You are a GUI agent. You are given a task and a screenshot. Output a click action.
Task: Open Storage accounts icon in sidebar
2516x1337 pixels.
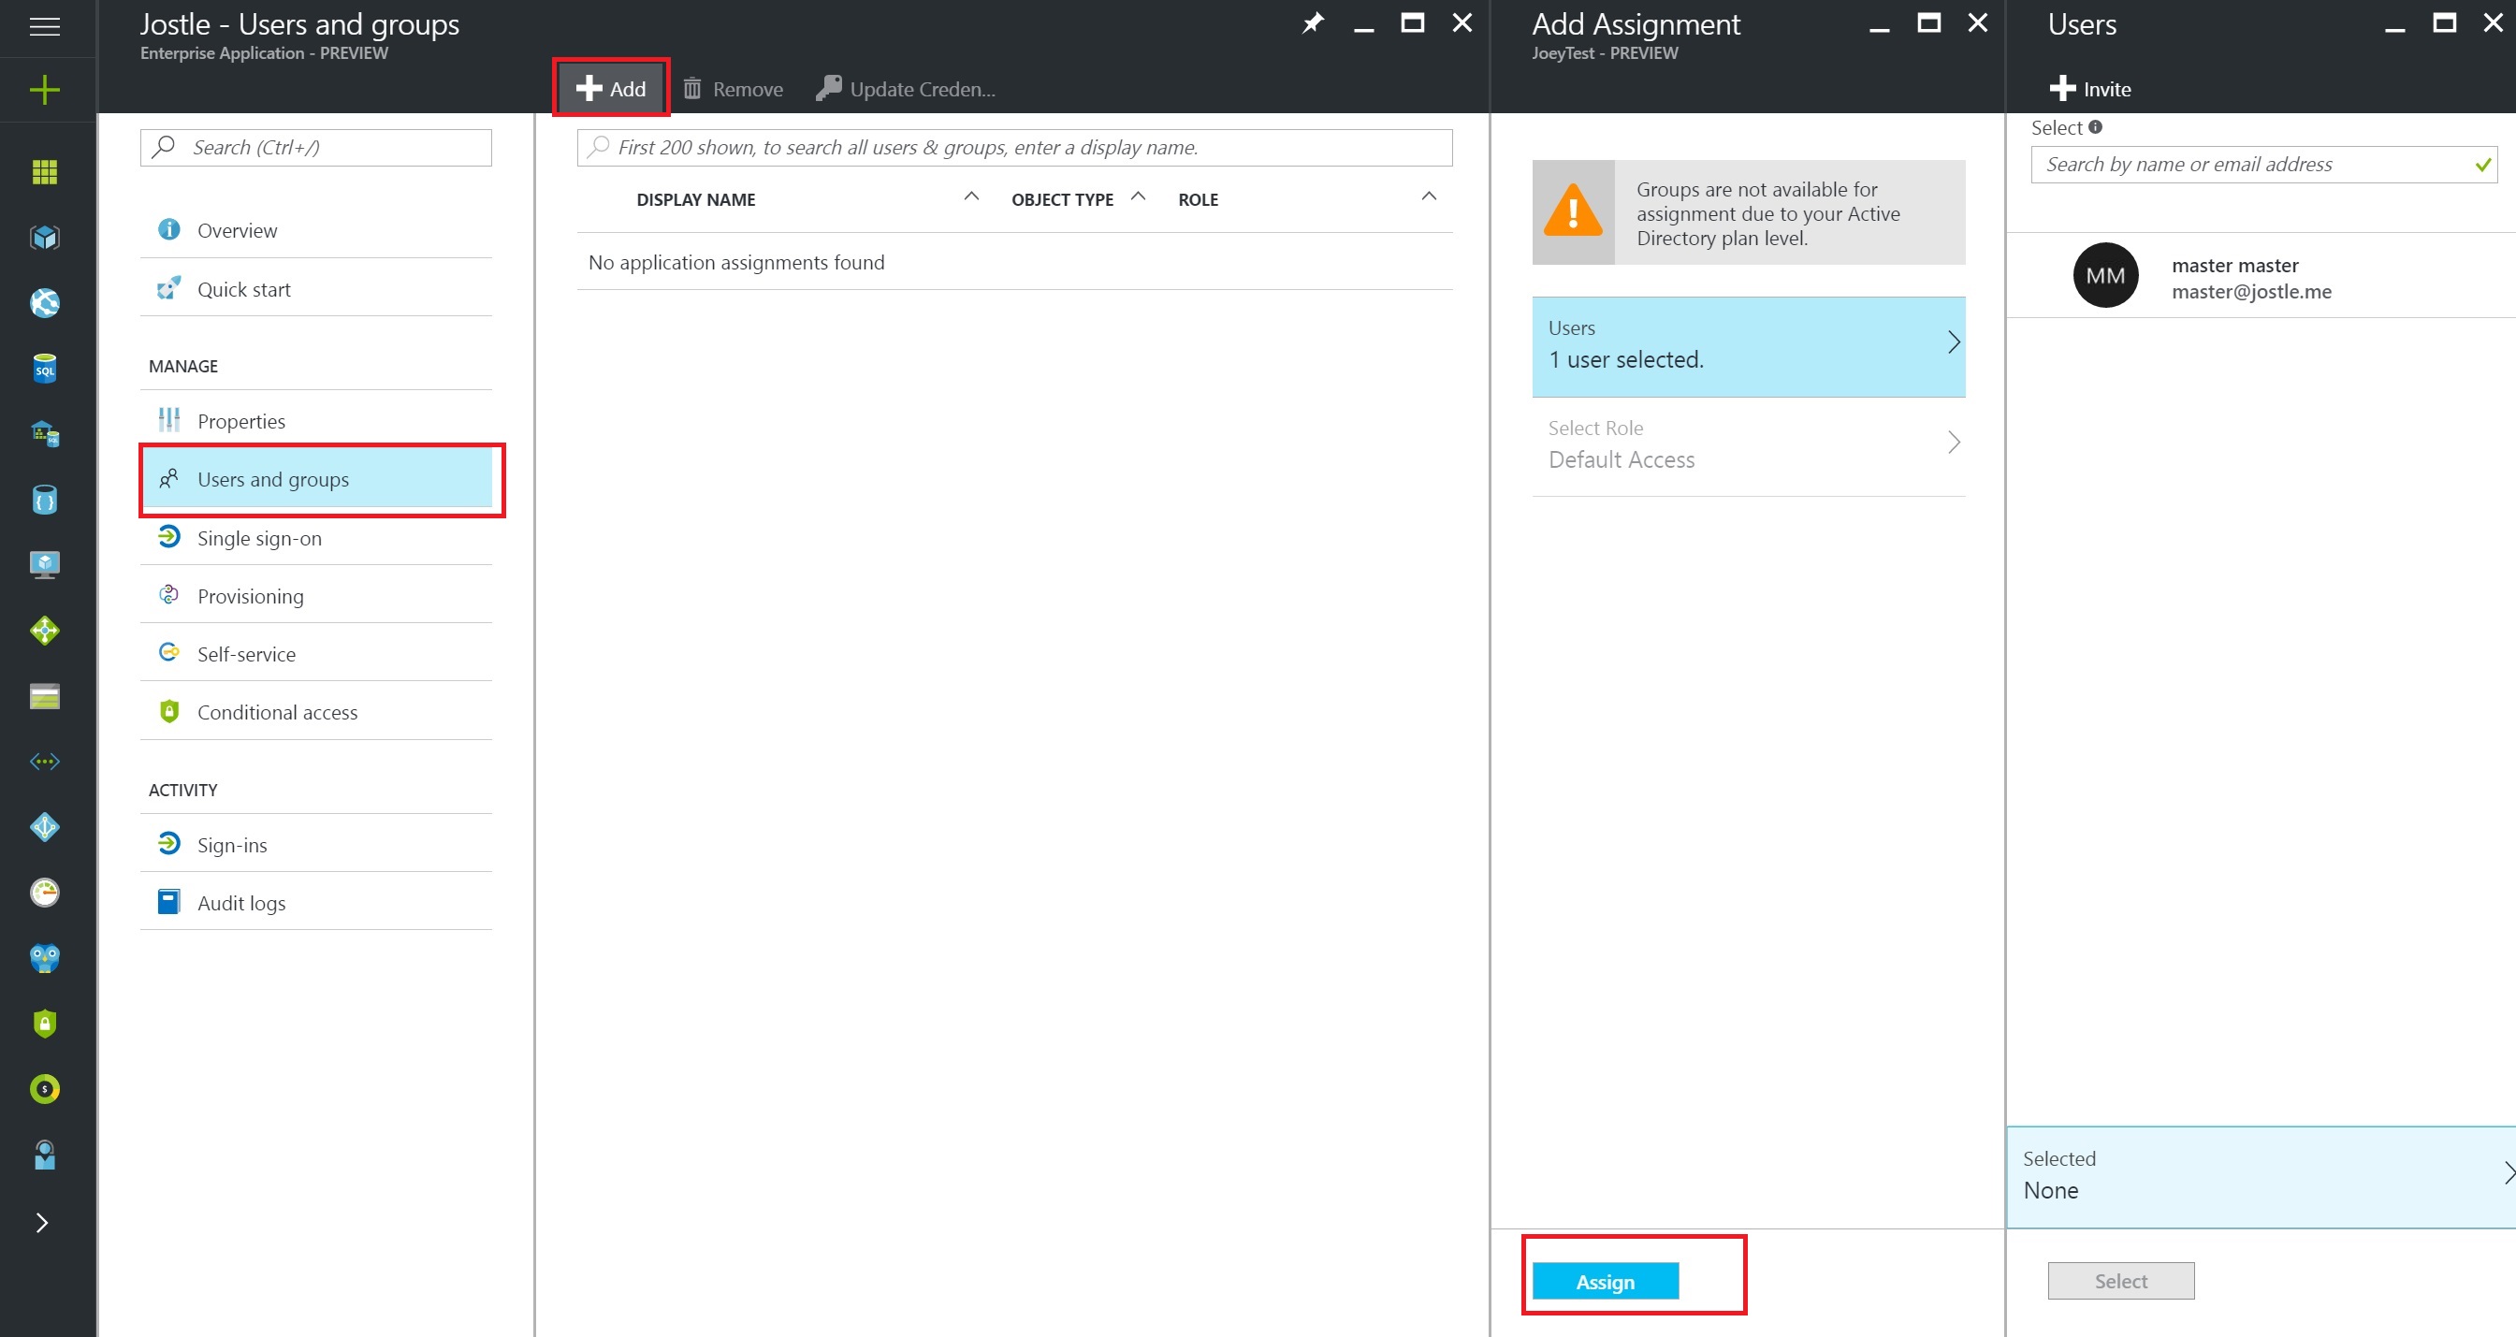(45, 696)
